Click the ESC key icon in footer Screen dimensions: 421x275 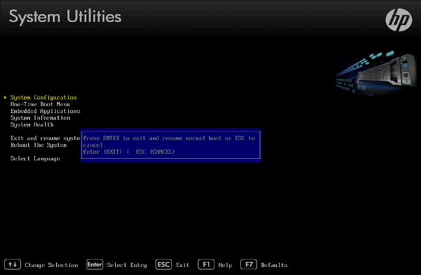164,265
